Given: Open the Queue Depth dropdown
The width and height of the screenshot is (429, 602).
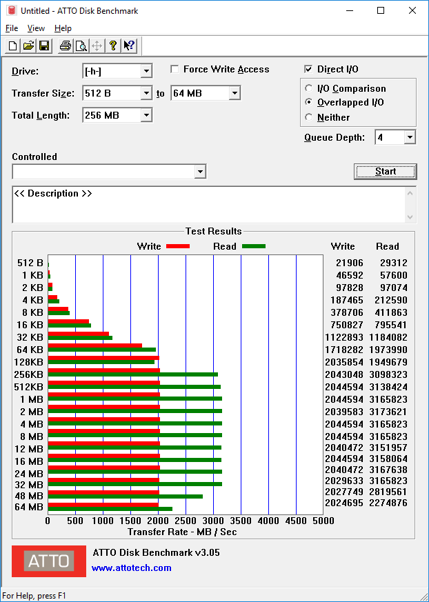Looking at the screenshot, I should [x=410, y=137].
